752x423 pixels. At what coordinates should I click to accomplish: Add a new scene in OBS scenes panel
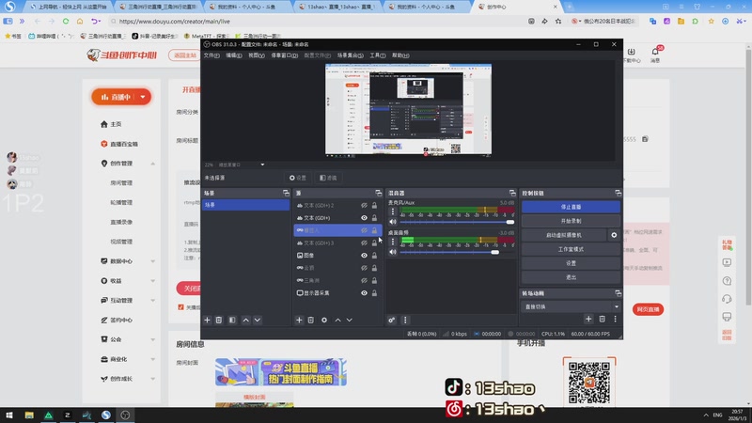tap(207, 320)
